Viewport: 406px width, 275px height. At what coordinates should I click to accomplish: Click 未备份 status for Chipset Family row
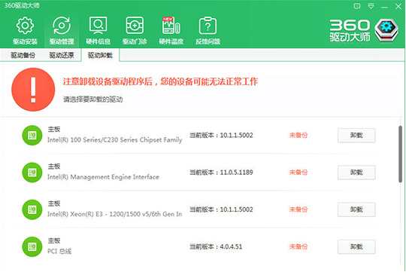click(298, 135)
